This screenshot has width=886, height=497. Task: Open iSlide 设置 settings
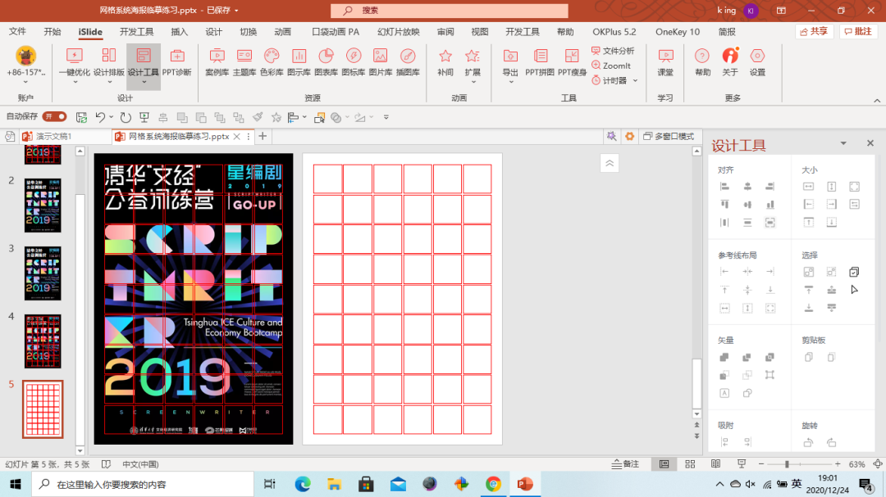pyautogui.click(x=757, y=62)
